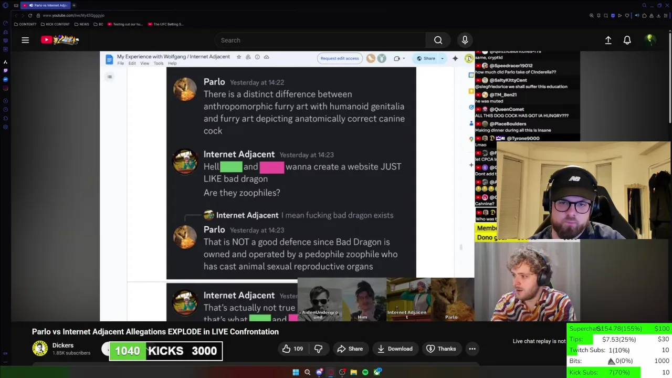The width and height of the screenshot is (672, 378).
Task: Open the YouTube account avatar menu
Action: 650,40
